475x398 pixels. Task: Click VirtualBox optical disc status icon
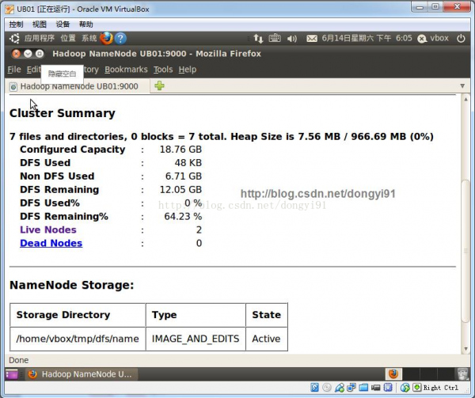tap(326, 388)
